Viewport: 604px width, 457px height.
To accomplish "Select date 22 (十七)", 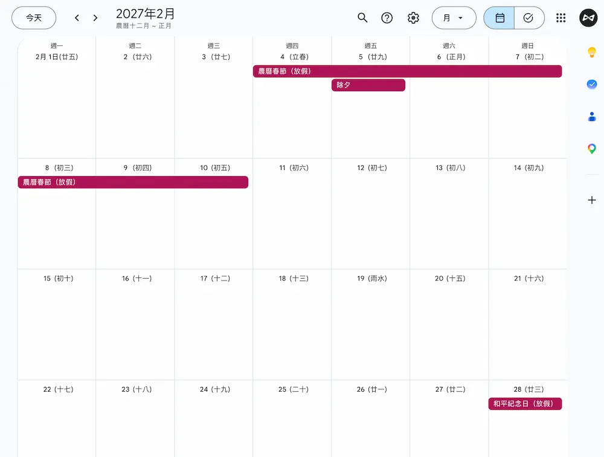I will 58,389.
